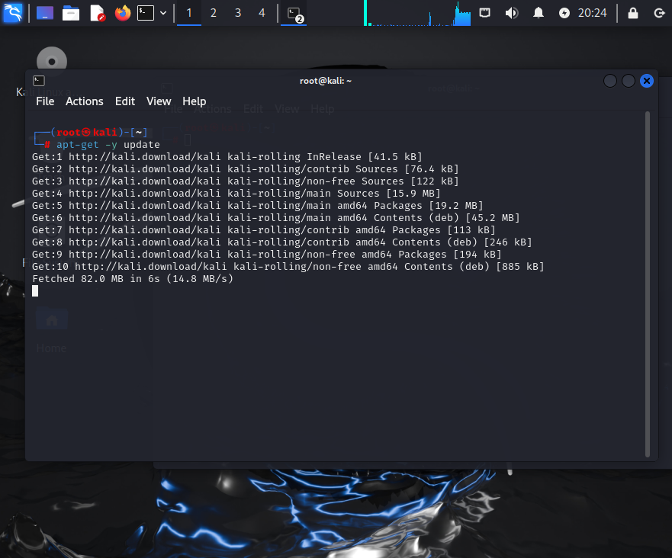Click the terminal vertical scrollbar
Viewport: 672px width, 558px height.
pyautogui.click(x=647, y=284)
